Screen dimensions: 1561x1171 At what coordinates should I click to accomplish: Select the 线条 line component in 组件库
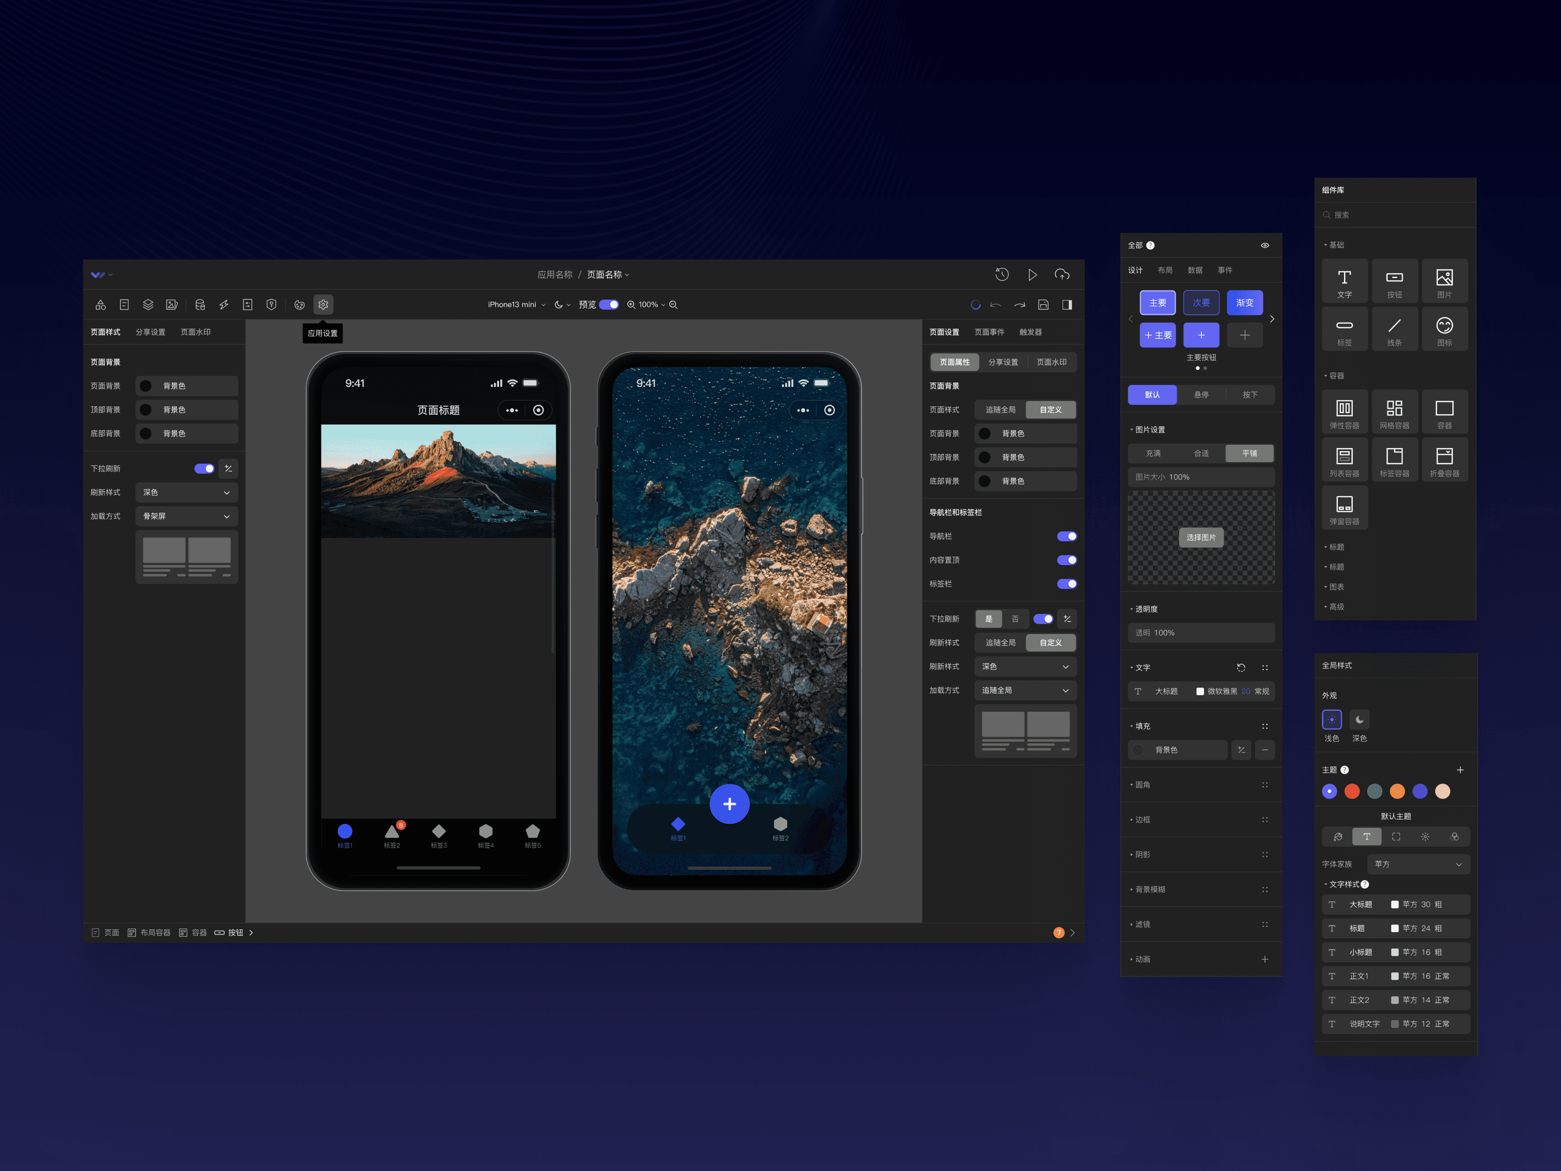coord(1395,330)
